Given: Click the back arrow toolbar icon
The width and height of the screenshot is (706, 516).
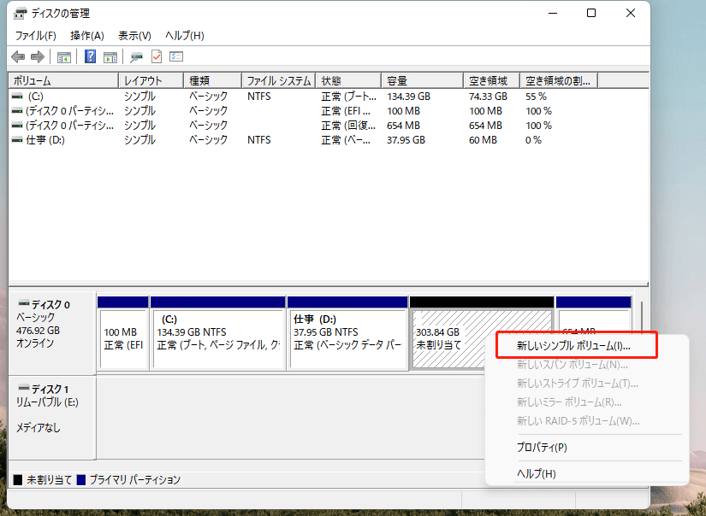Looking at the screenshot, I should 18,57.
